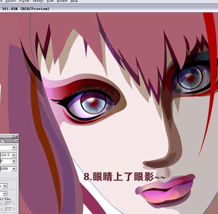
Task: Open the small dropdown directly below the 100% field
Action: [5, 186]
